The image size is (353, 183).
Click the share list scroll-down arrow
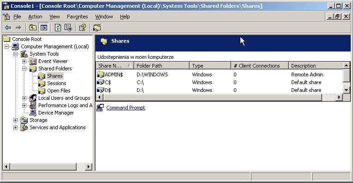click(346, 90)
